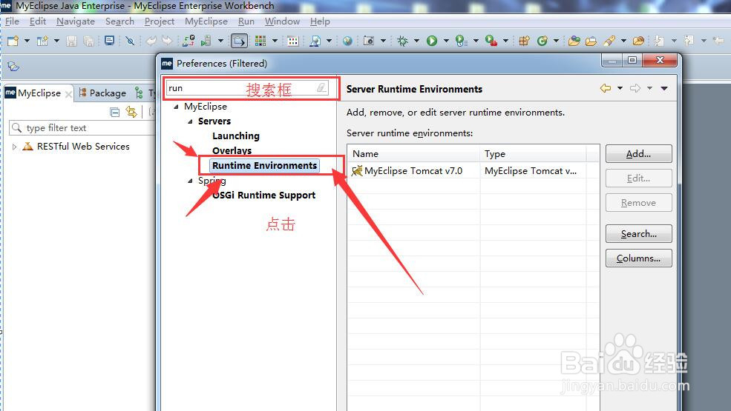This screenshot has width=731, height=411.
Task: Open the Run dropdown arrow
Action: pos(446,41)
